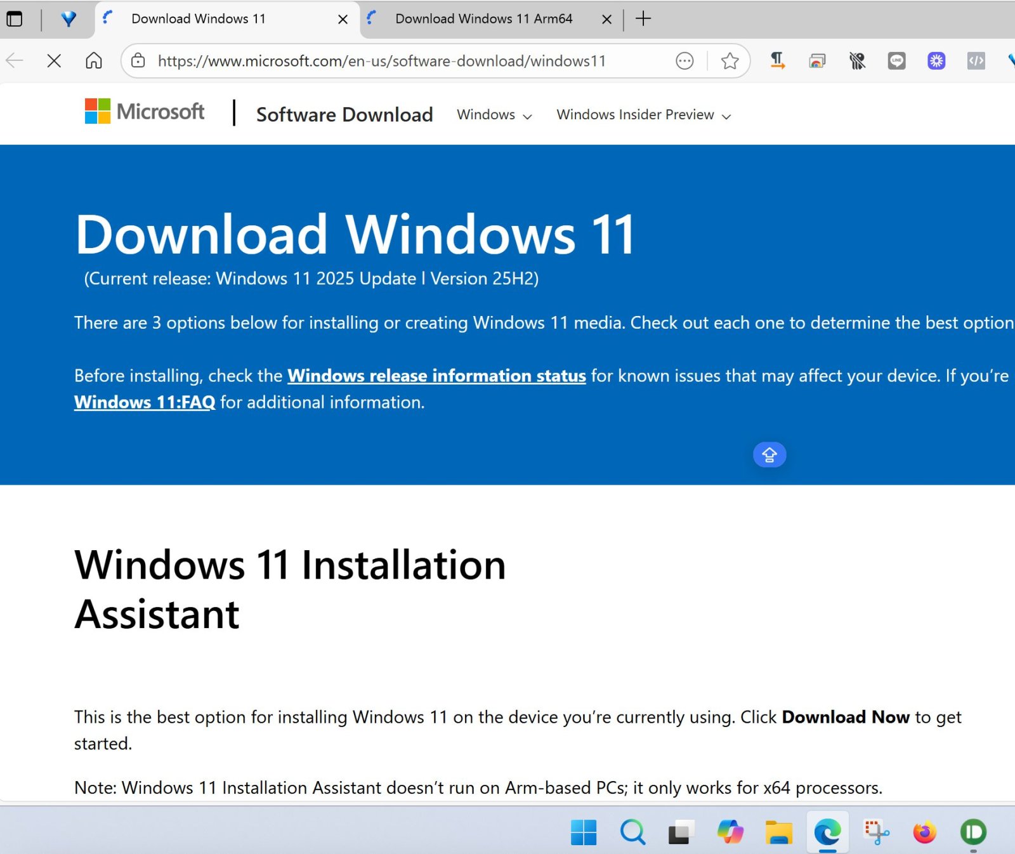Switch to Download Windows 11 Arm64 tab
Viewport: 1015px width, 854px height.
click(x=483, y=19)
